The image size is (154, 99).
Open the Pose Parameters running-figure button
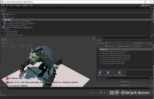point(119,73)
